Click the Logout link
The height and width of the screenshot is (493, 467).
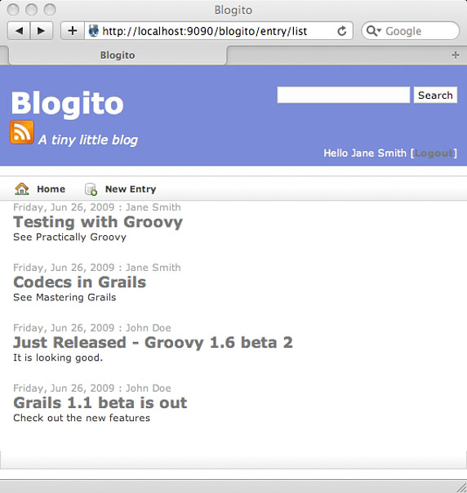(434, 153)
